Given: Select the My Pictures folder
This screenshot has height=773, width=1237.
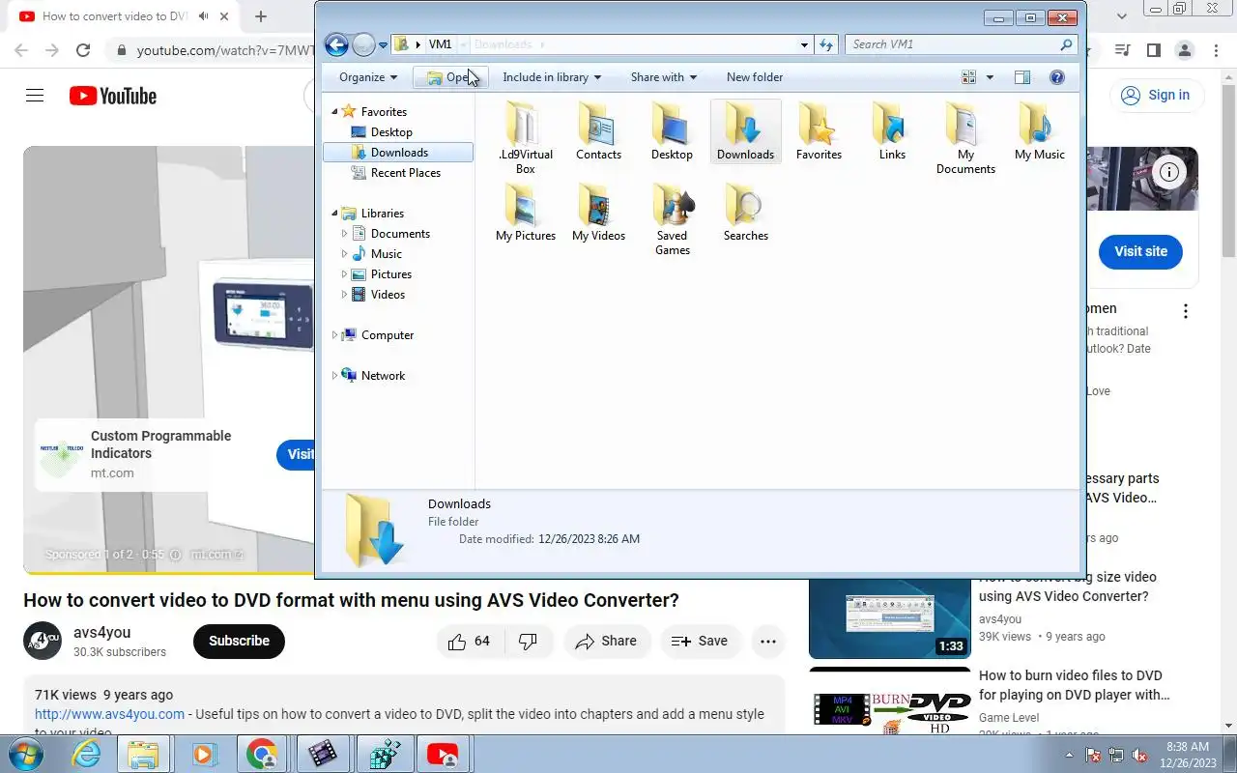Looking at the screenshot, I should tap(526, 213).
